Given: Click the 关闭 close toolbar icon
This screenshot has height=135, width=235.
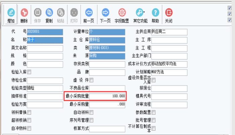Looking at the screenshot, I should coord(169,15).
